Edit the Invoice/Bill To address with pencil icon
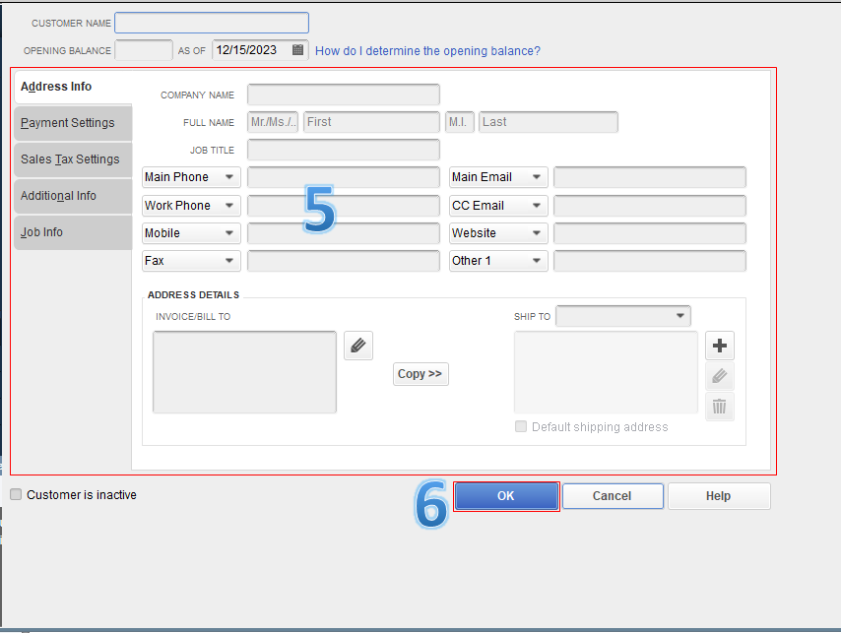The image size is (841, 633). coord(357,346)
